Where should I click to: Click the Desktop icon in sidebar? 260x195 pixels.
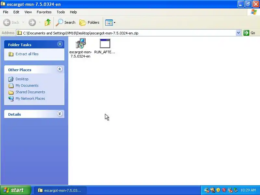pyautogui.click(x=11, y=79)
